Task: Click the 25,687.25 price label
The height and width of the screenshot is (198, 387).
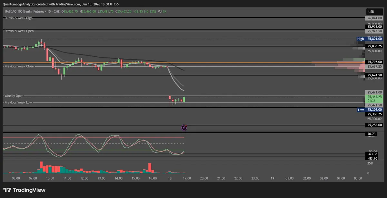Action: tap(374, 66)
